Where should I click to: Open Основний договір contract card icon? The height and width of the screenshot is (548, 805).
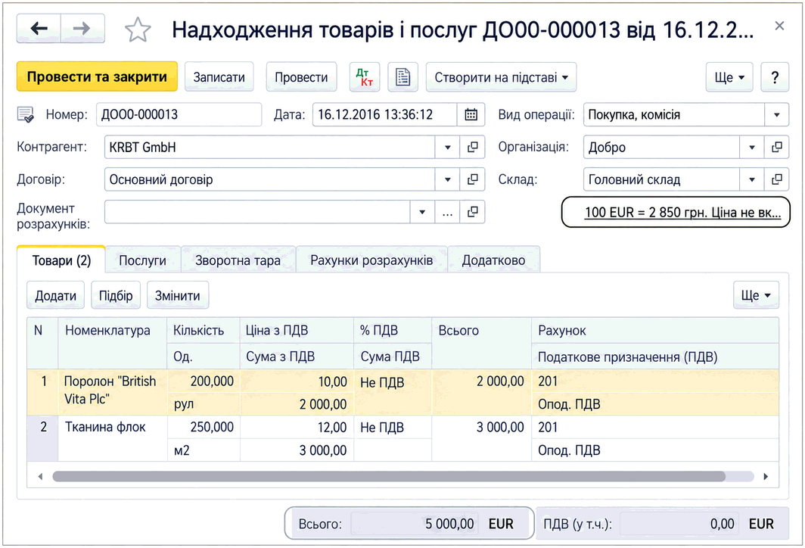tap(472, 179)
